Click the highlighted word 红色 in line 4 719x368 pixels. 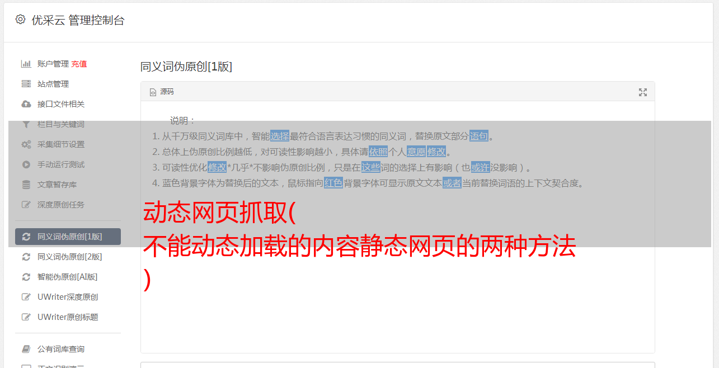pos(333,183)
